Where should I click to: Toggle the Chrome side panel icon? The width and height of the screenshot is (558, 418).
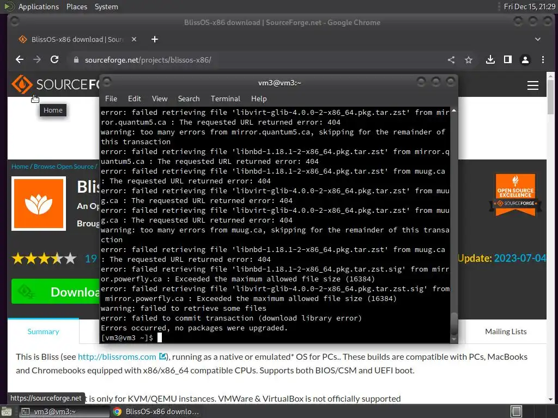(508, 60)
